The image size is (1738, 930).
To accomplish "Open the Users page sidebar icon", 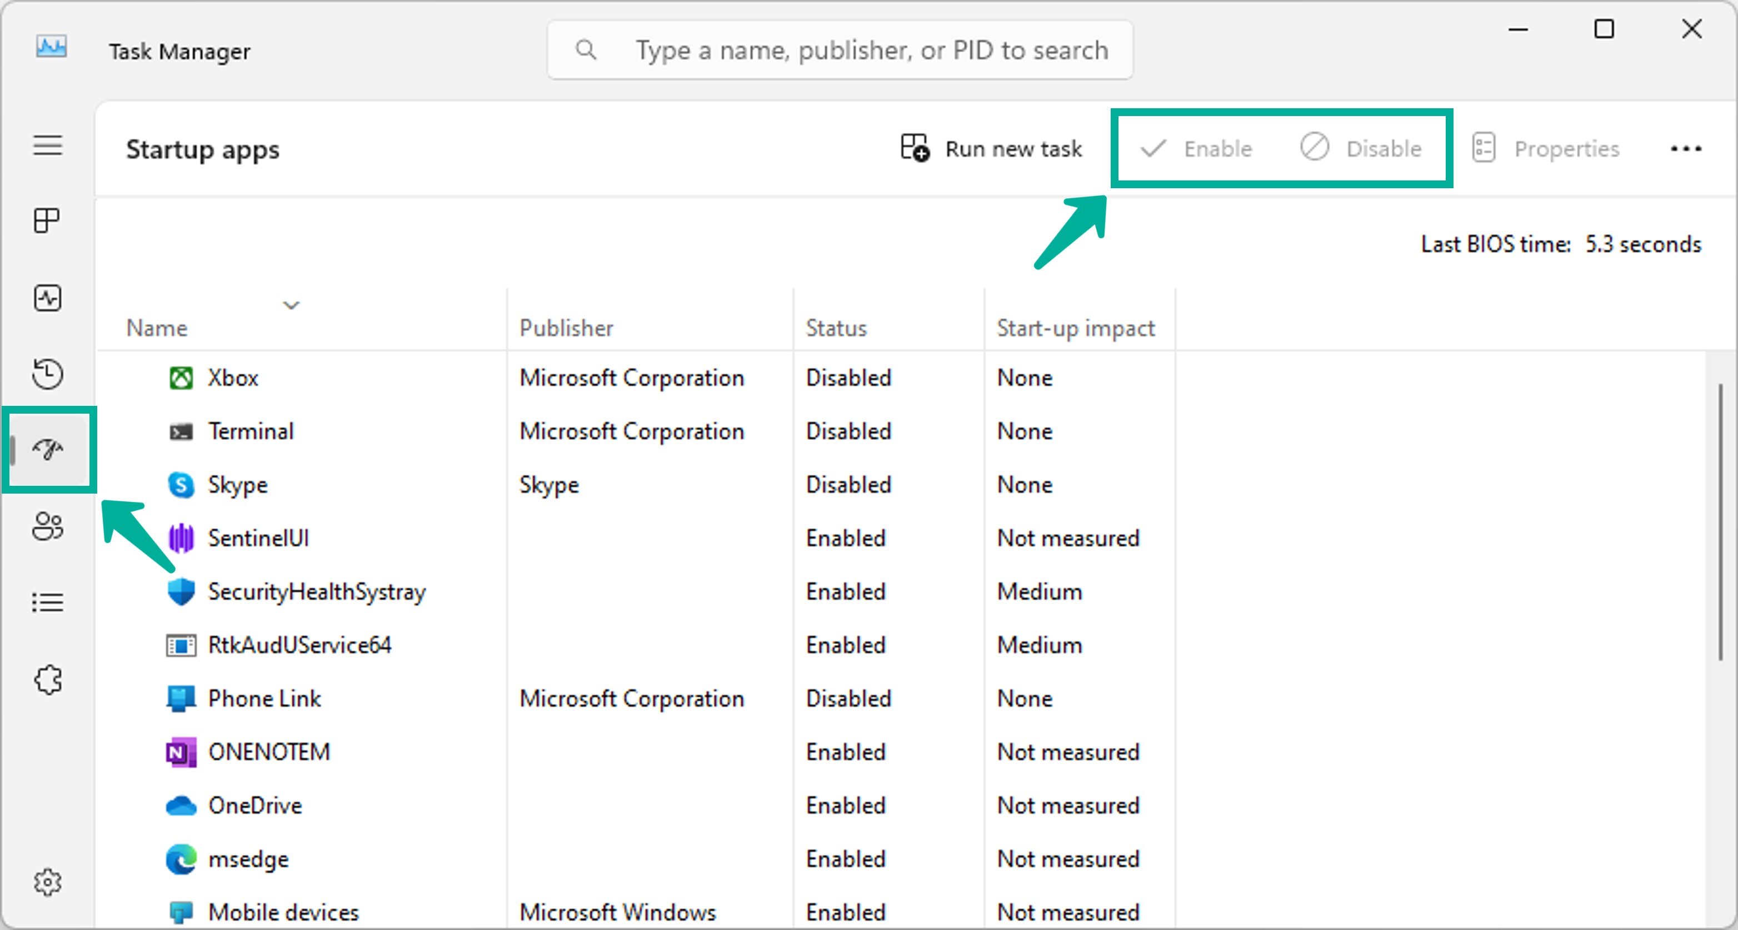I will [47, 526].
